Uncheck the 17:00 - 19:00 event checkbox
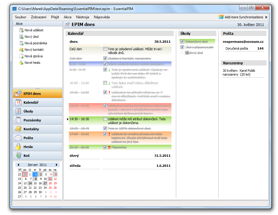This screenshot has width=278, height=215. [105, 134]
